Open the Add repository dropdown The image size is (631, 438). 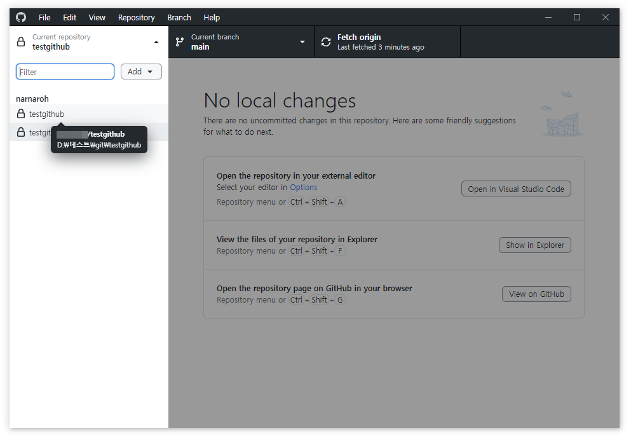pos(141,72)
